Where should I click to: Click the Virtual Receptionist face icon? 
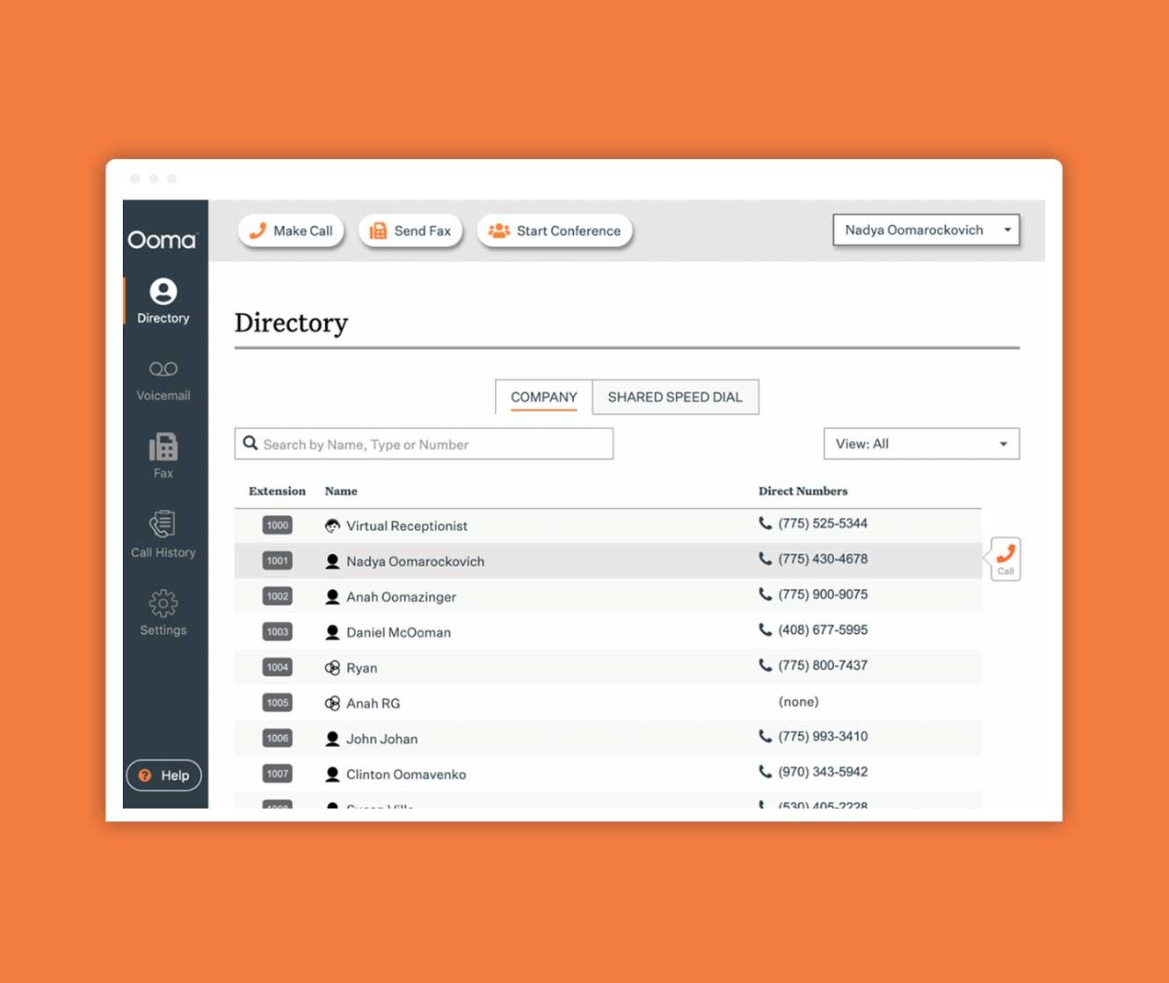[332, 525]
